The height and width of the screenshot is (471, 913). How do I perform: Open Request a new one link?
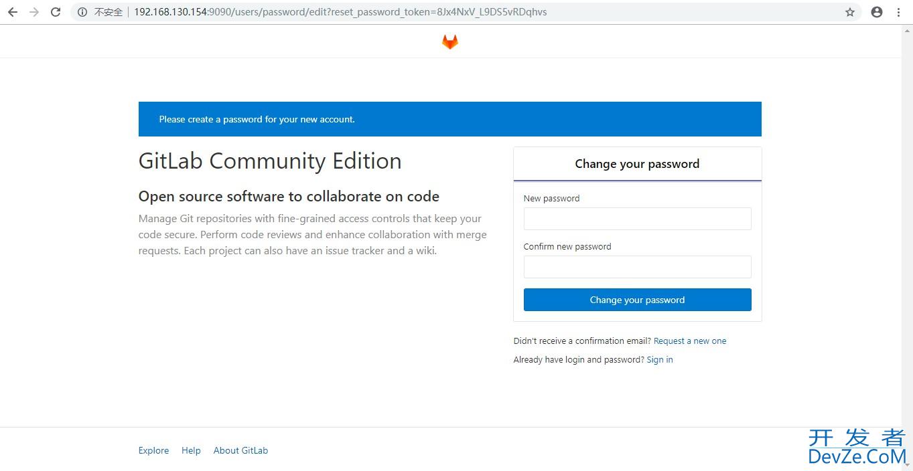point(690,341)
